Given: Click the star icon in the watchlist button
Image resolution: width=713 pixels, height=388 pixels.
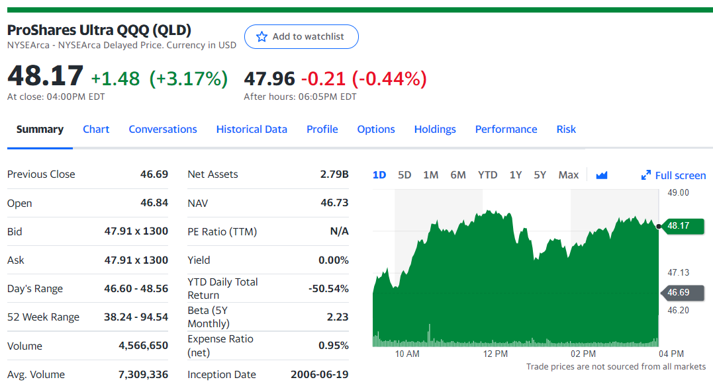Looking at the screenshot, I should 261,37.
